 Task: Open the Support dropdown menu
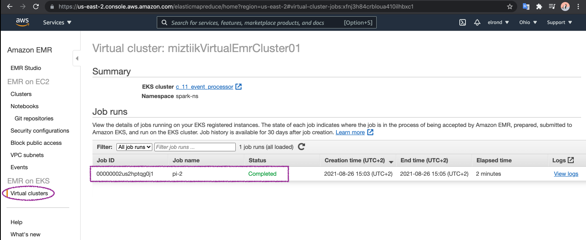click(560, 22)
